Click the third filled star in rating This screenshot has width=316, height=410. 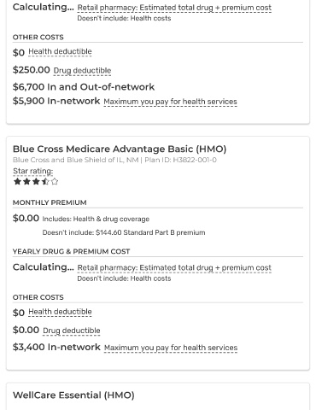(36, 181)
